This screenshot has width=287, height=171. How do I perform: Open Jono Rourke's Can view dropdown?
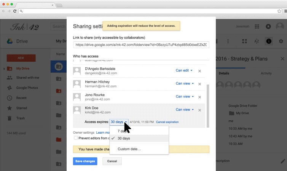pyautogui.click(x=185, y=96)
